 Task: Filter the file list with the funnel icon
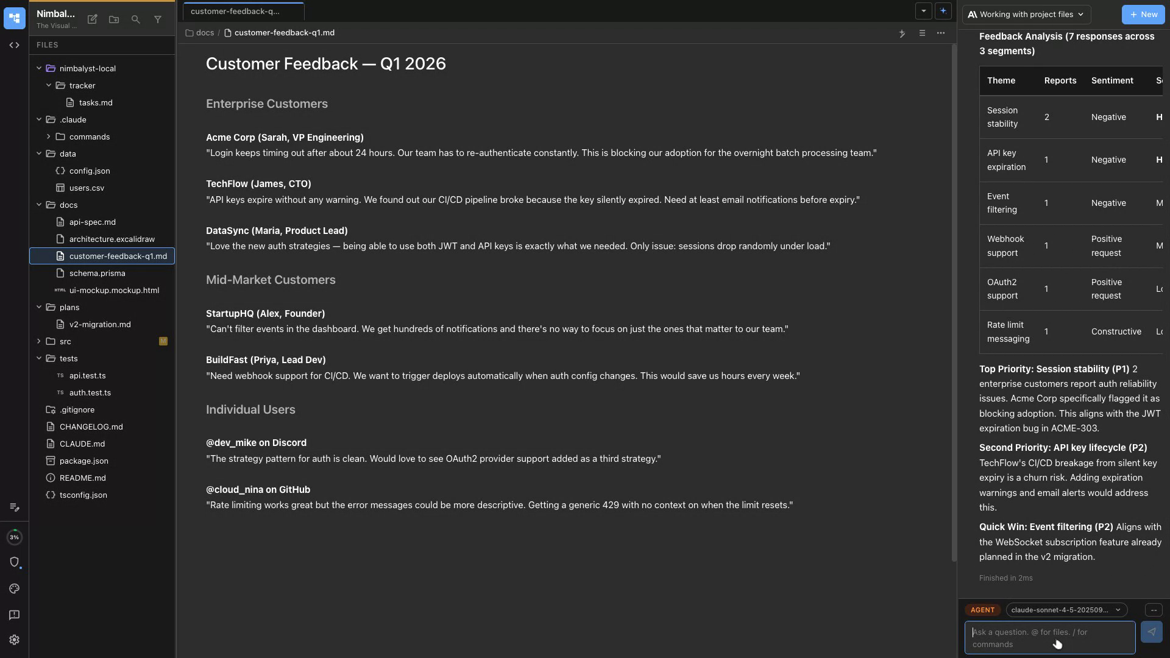click(158, 19)
